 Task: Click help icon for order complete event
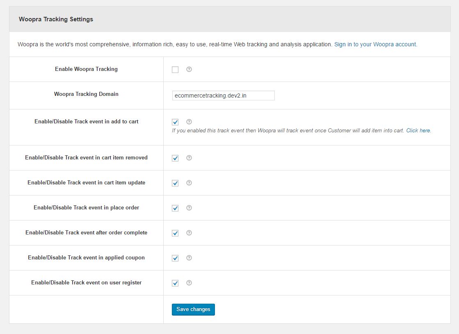(189, 233)
